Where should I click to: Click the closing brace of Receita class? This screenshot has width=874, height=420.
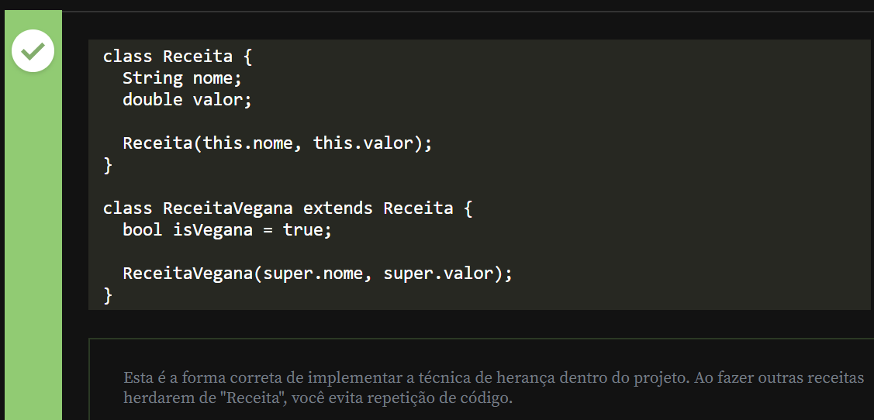[108, 165]
